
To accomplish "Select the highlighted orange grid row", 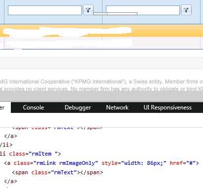I will tap(101, 31).
